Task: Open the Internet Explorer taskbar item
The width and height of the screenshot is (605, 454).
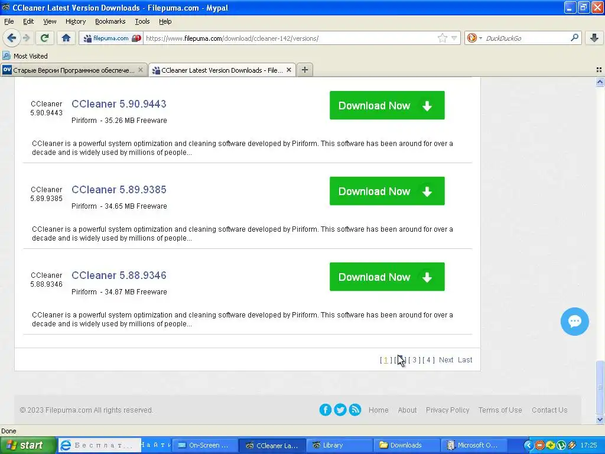Action: (99, 445)
